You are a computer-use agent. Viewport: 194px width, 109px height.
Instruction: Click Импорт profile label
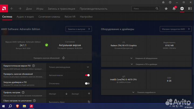(x=53, y=94)
